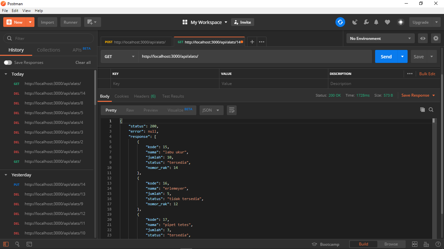Click the sync status icon

point(340,22)
